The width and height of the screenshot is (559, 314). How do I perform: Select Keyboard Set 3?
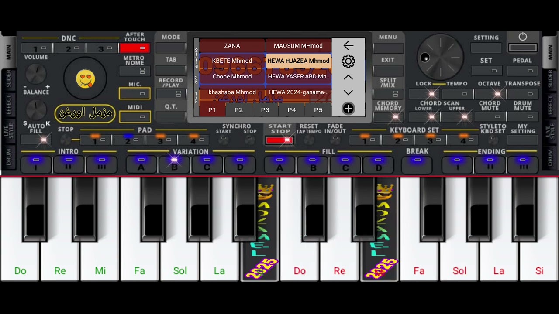(x=431, y=140)
